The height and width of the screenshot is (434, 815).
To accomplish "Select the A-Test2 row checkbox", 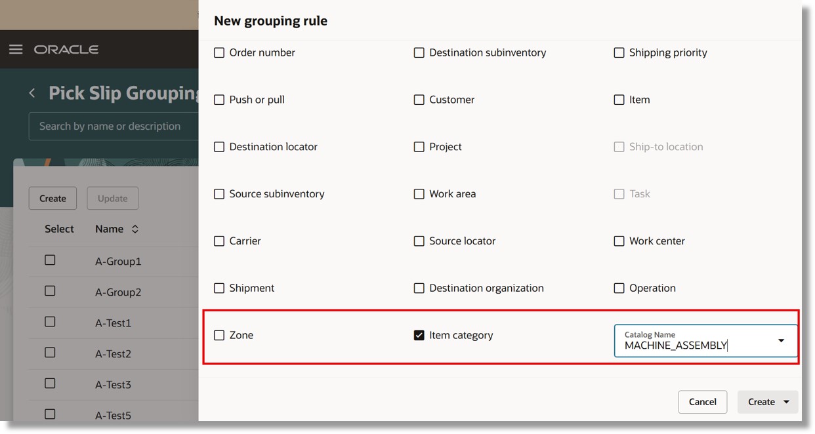I will [49, 352].
